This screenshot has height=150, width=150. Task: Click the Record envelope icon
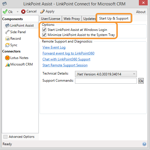pyautogui.click(x=7, y=39)
